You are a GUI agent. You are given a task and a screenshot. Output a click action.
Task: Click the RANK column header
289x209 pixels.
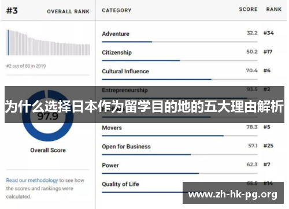(274, 9)
